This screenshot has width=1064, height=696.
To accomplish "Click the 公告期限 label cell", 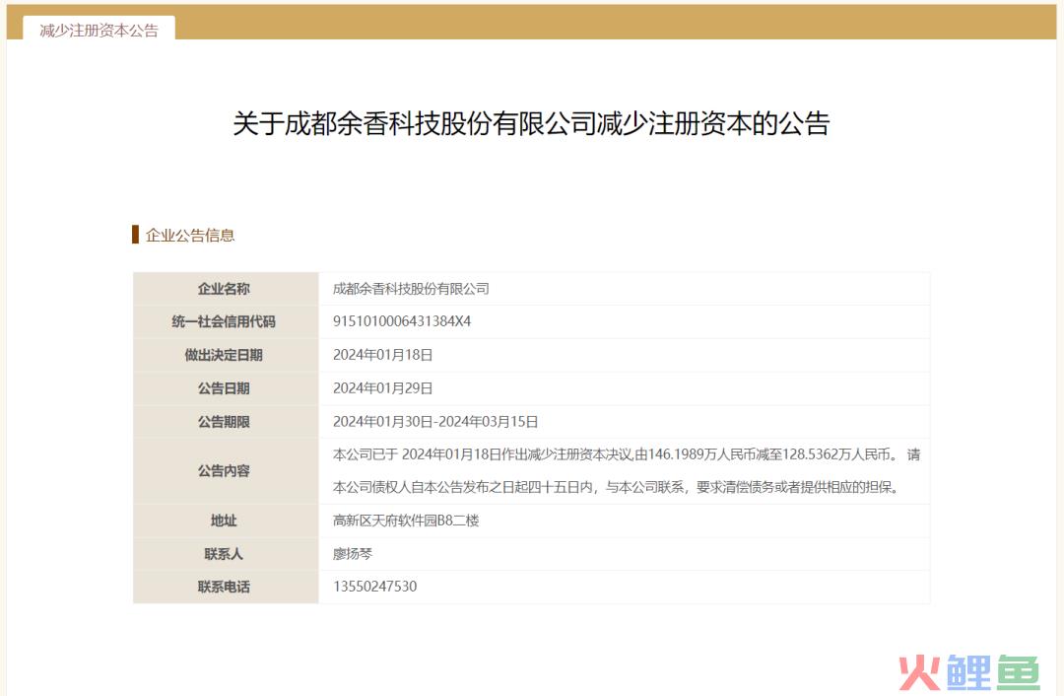I will tap(225, 422).
